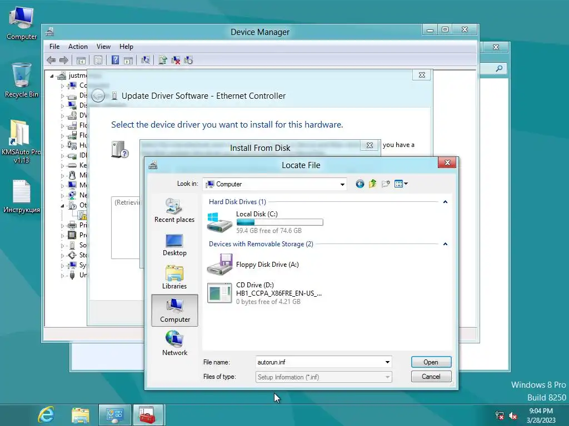Click the Update Driver Software toolbar icon
The image size is (569, 426).
(163, 60)
